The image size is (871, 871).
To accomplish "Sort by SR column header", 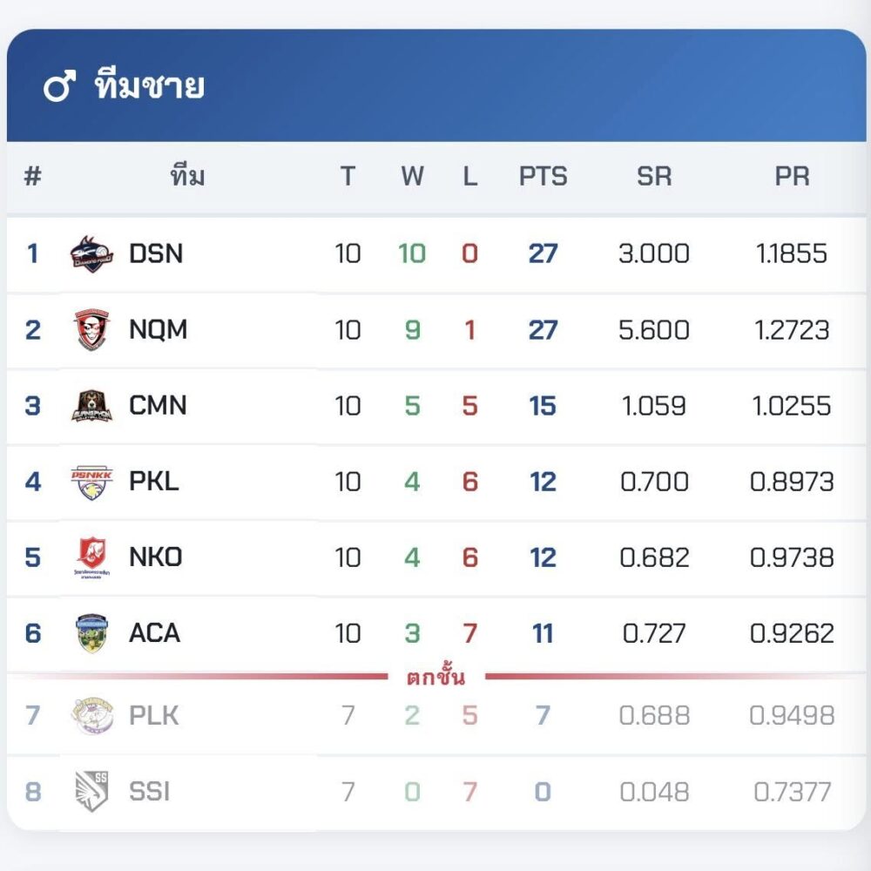I will click(654, 177).
